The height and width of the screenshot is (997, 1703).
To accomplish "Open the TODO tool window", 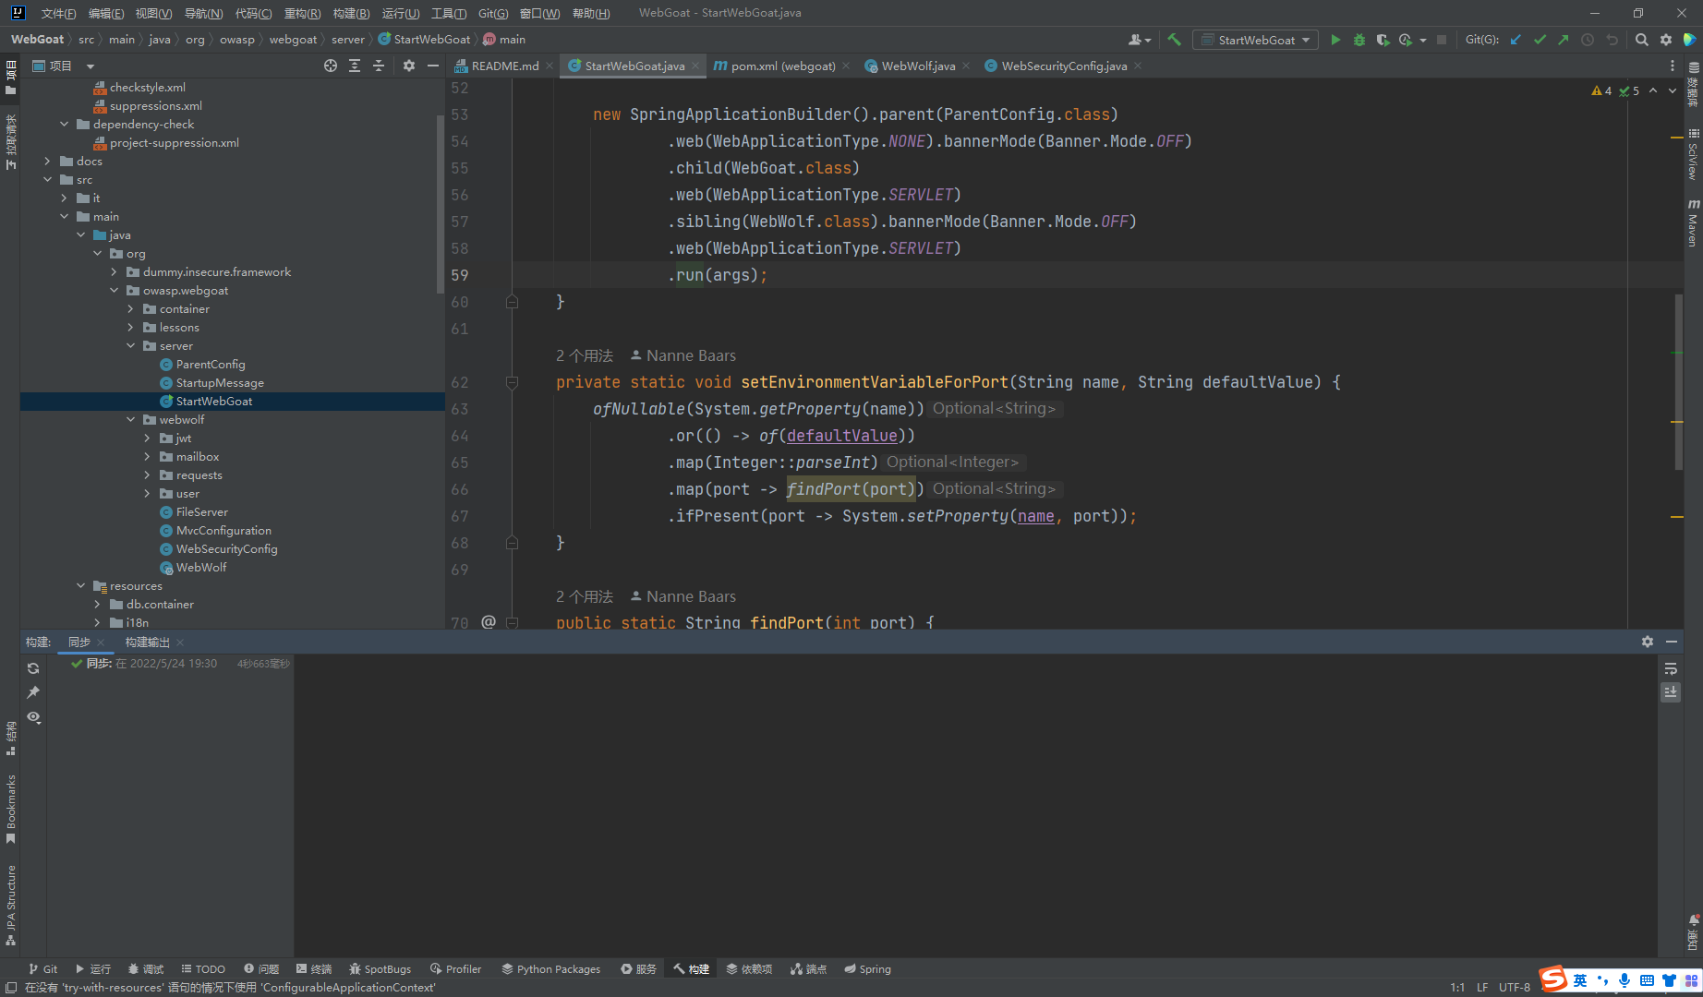I will pyautogui.click(x=203, y=968).
